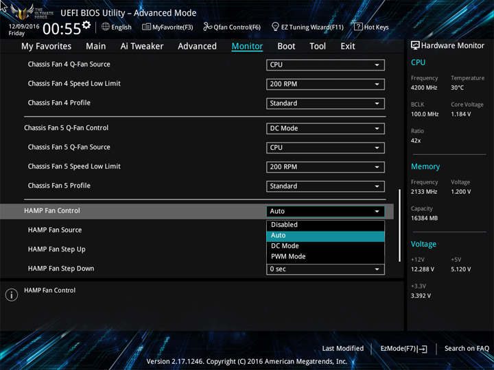The height and width of the screenshot is (370, 494).
Task: Choose DC Mode in HAMP Fan Control list
Action: pyautogui.click(x=325, y=246)
